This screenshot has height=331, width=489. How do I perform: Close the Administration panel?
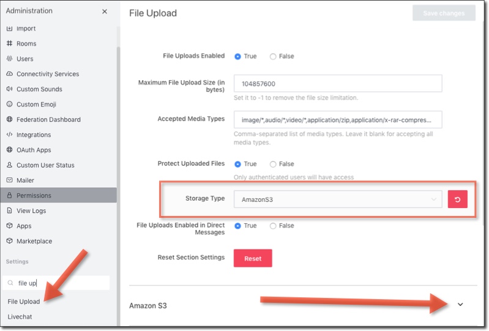coord(105,11)
